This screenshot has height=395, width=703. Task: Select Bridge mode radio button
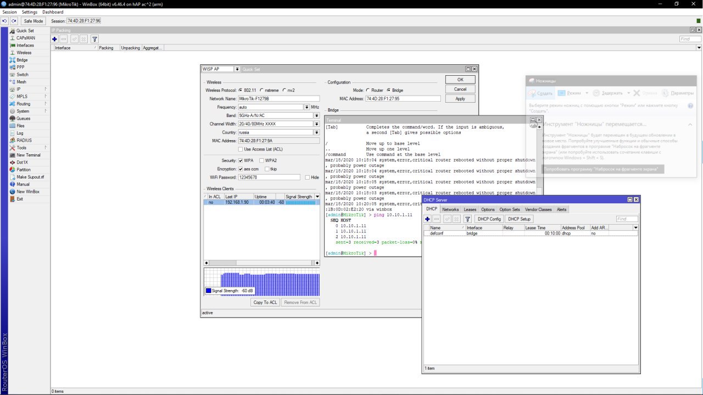389,90
